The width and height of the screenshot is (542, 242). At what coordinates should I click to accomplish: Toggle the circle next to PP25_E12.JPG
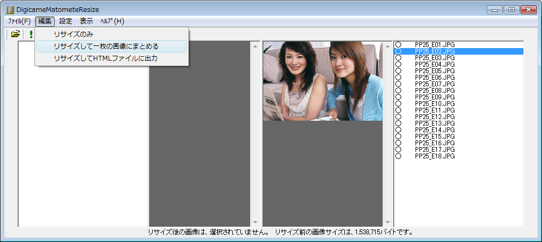click(398, 116)
